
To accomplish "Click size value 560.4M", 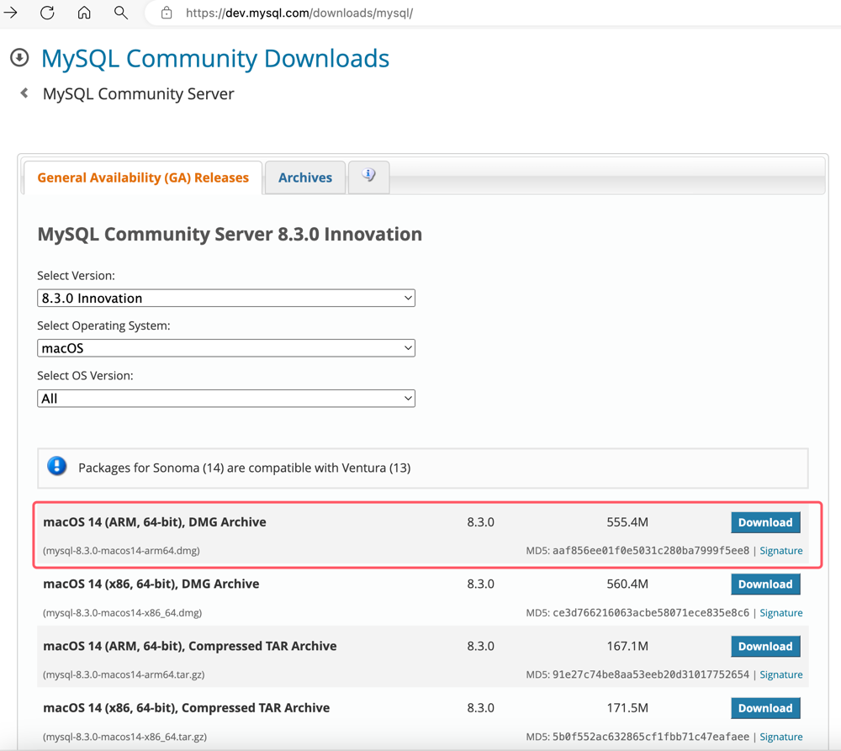I will pos(627,584).
